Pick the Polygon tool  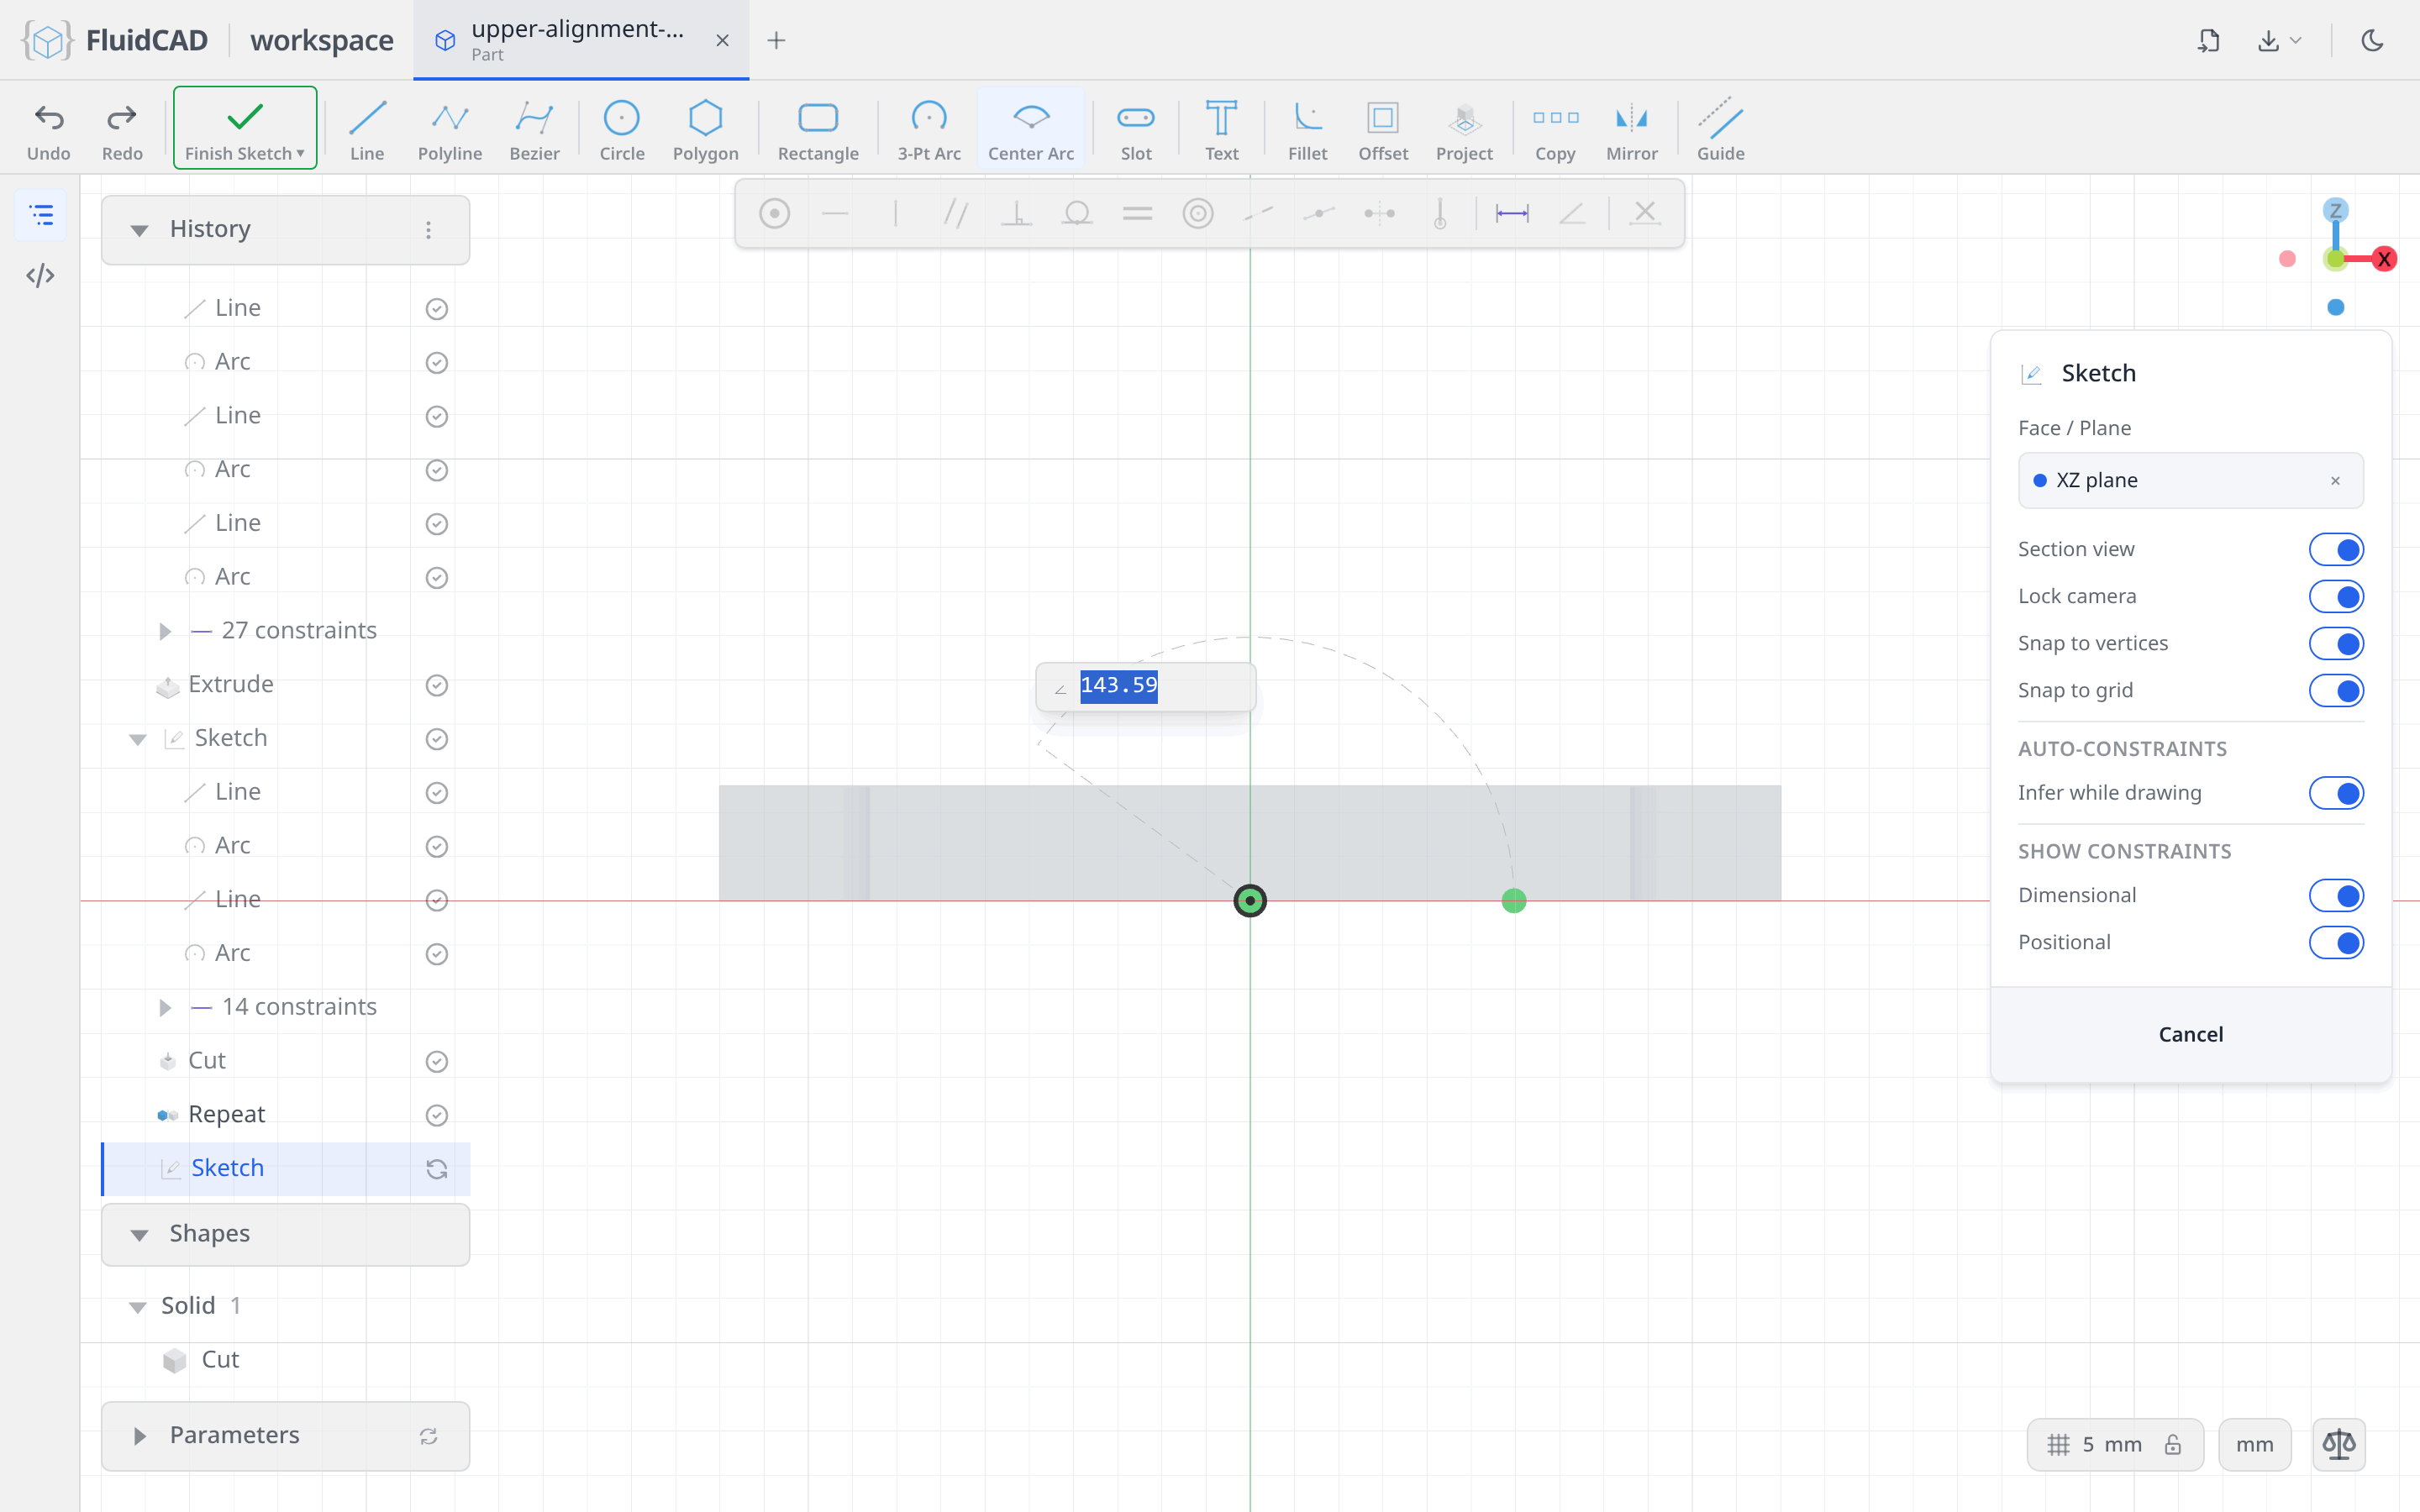tap(705, 129)
